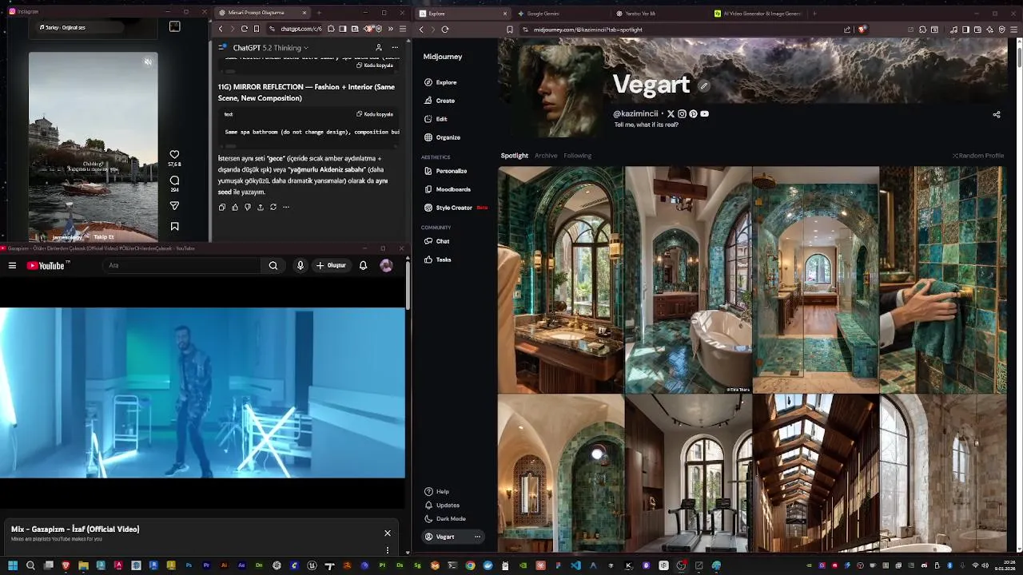The height and width of the screenshot is (575, 1023).
Task: Like the Instagram reel with heart icon
Action: (174, 154)
